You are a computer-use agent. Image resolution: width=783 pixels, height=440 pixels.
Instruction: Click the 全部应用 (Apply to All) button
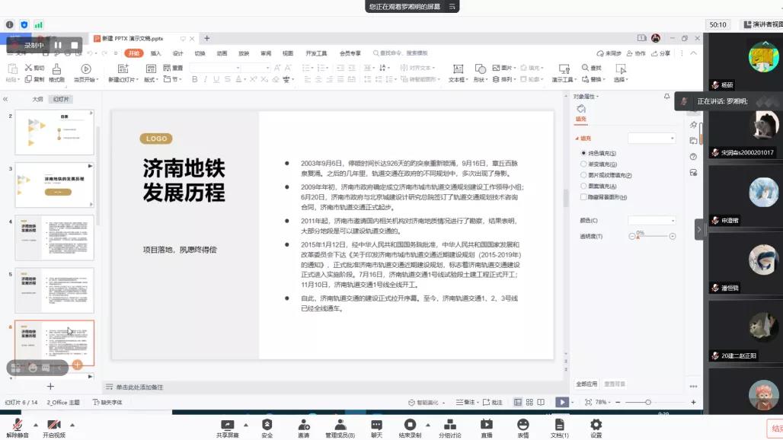(586, 384)
